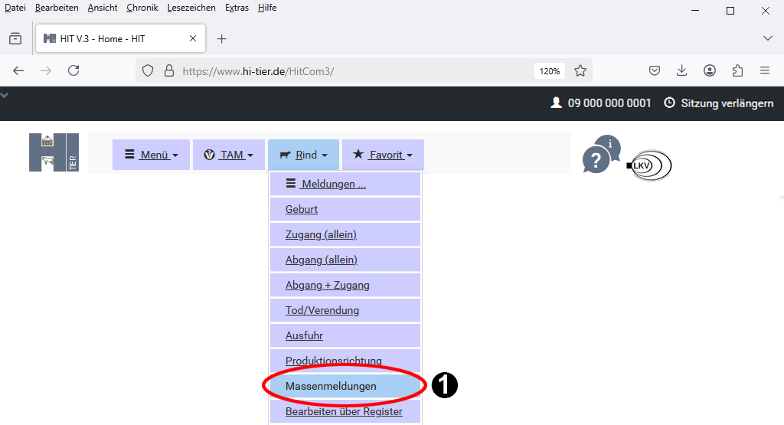Expand the Menü dropdown
This screenshot has width=784, height=425.
tap(152, 155)
